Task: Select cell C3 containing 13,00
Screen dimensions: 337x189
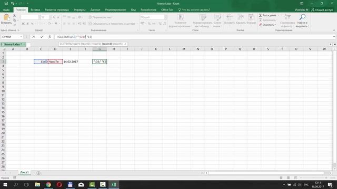Action: [x=41, y=62]
